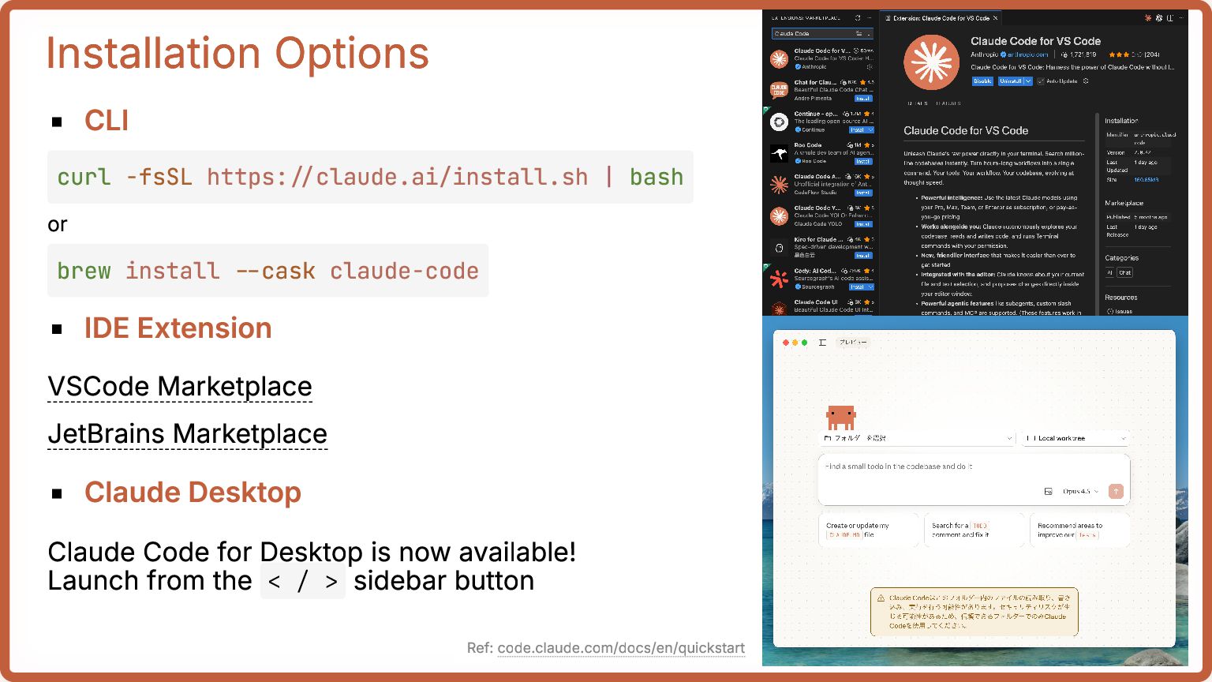The width and height of the screenshot is (1212, 682).
Task: Choose 'Recommend areas to improve our tests' suggestion
Action: [x=1079, y=530]
